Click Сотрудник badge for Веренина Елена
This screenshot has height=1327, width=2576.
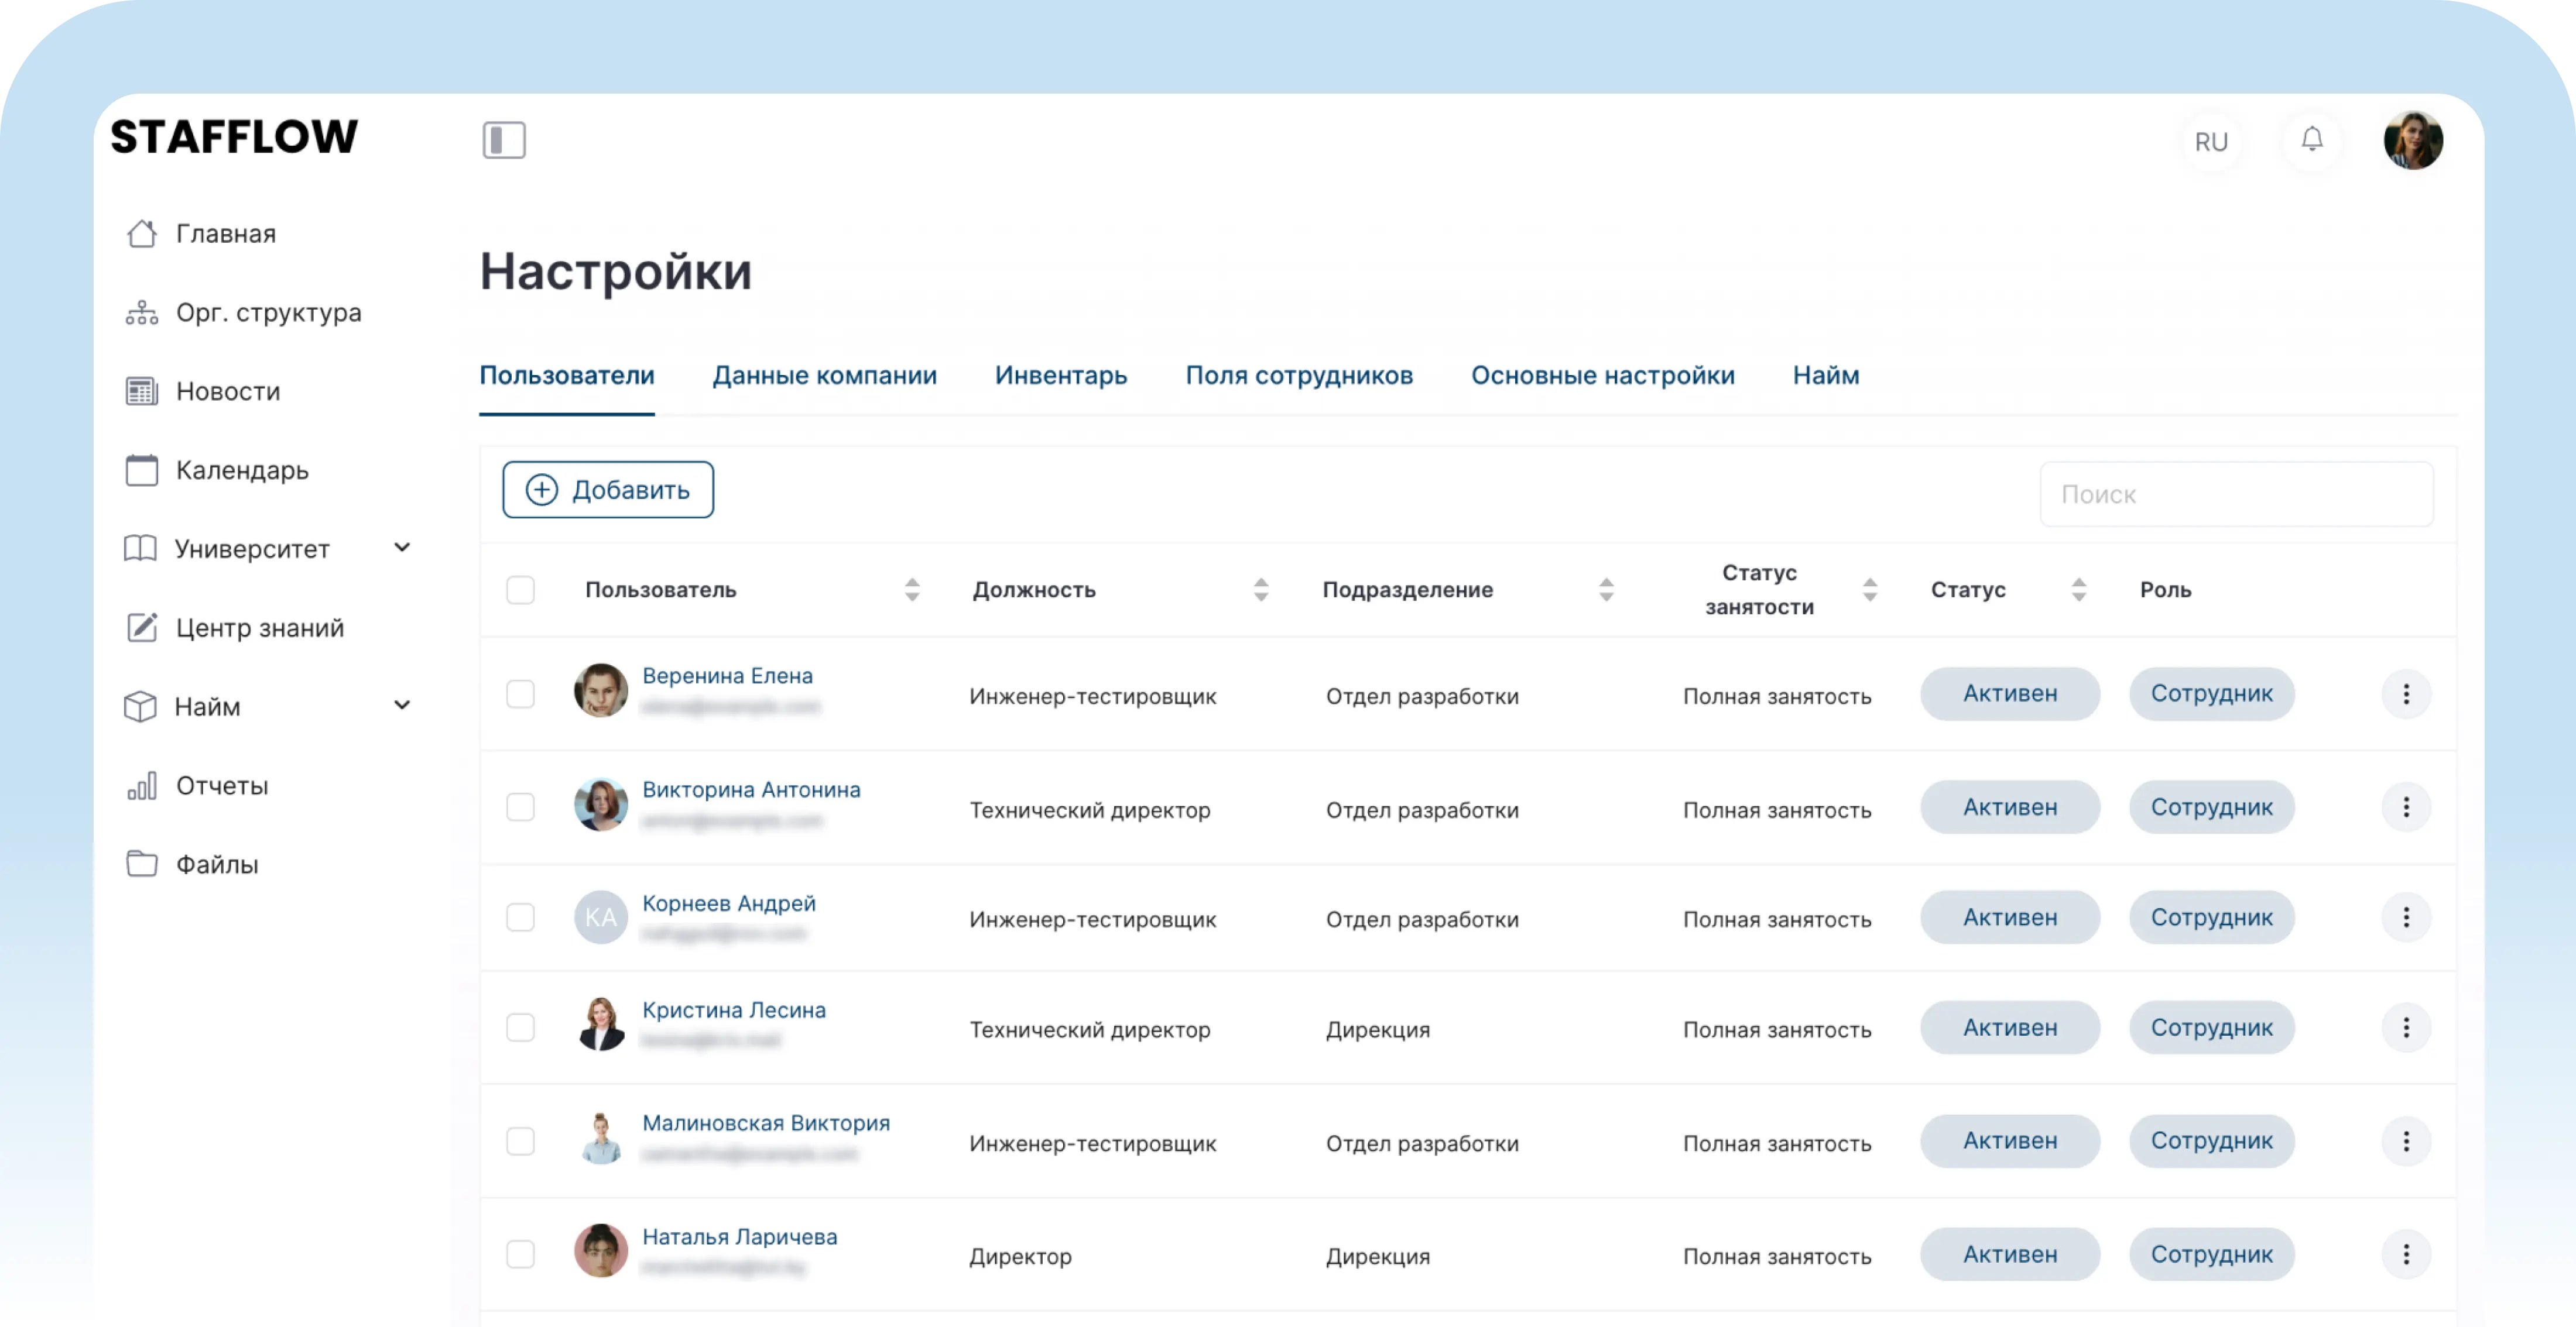(2211, 693)
